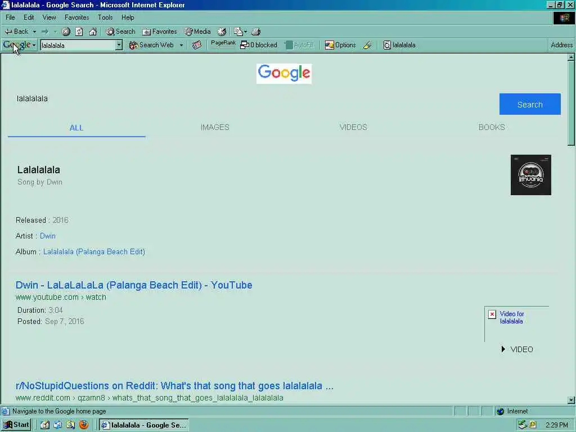Click the 'Video for lalalalala' link
This screenshot has height=432, width=576.
point(512,317)
